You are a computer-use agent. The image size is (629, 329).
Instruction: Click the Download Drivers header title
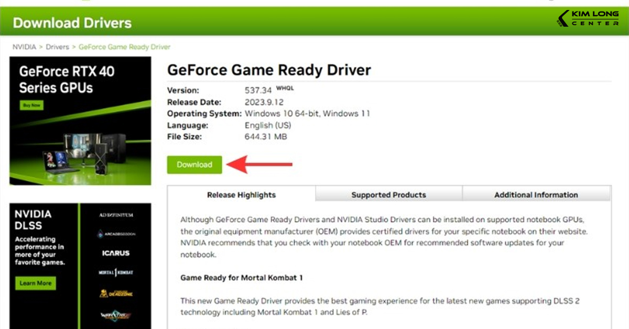pos(72,23)
